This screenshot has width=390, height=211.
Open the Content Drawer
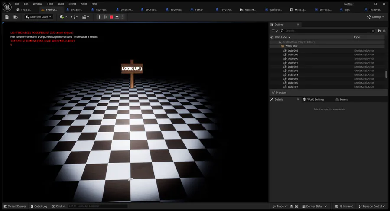15,206
